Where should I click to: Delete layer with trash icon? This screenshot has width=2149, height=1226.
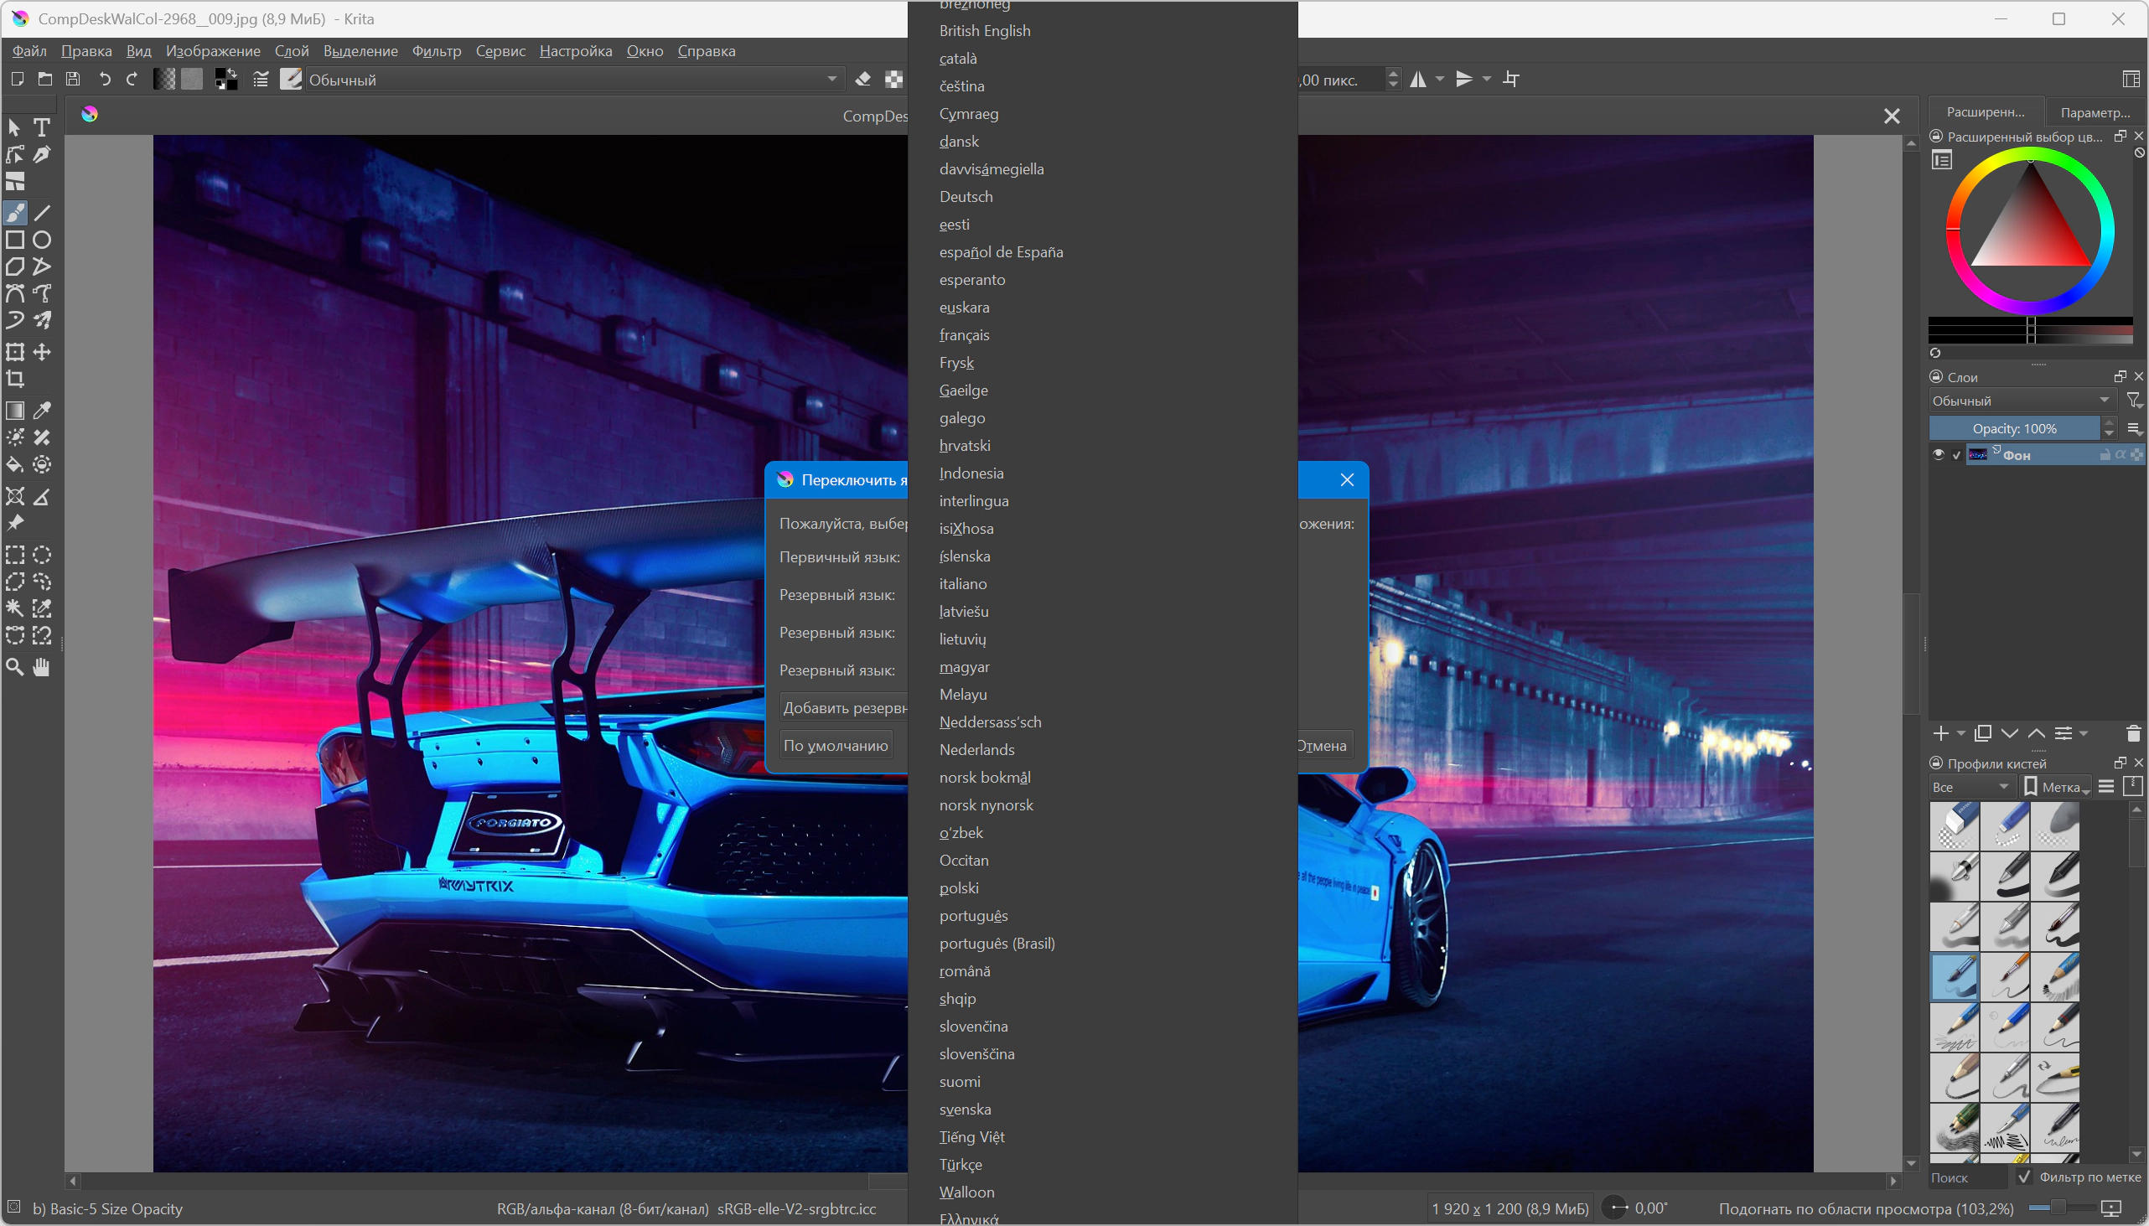(2133, 733)
